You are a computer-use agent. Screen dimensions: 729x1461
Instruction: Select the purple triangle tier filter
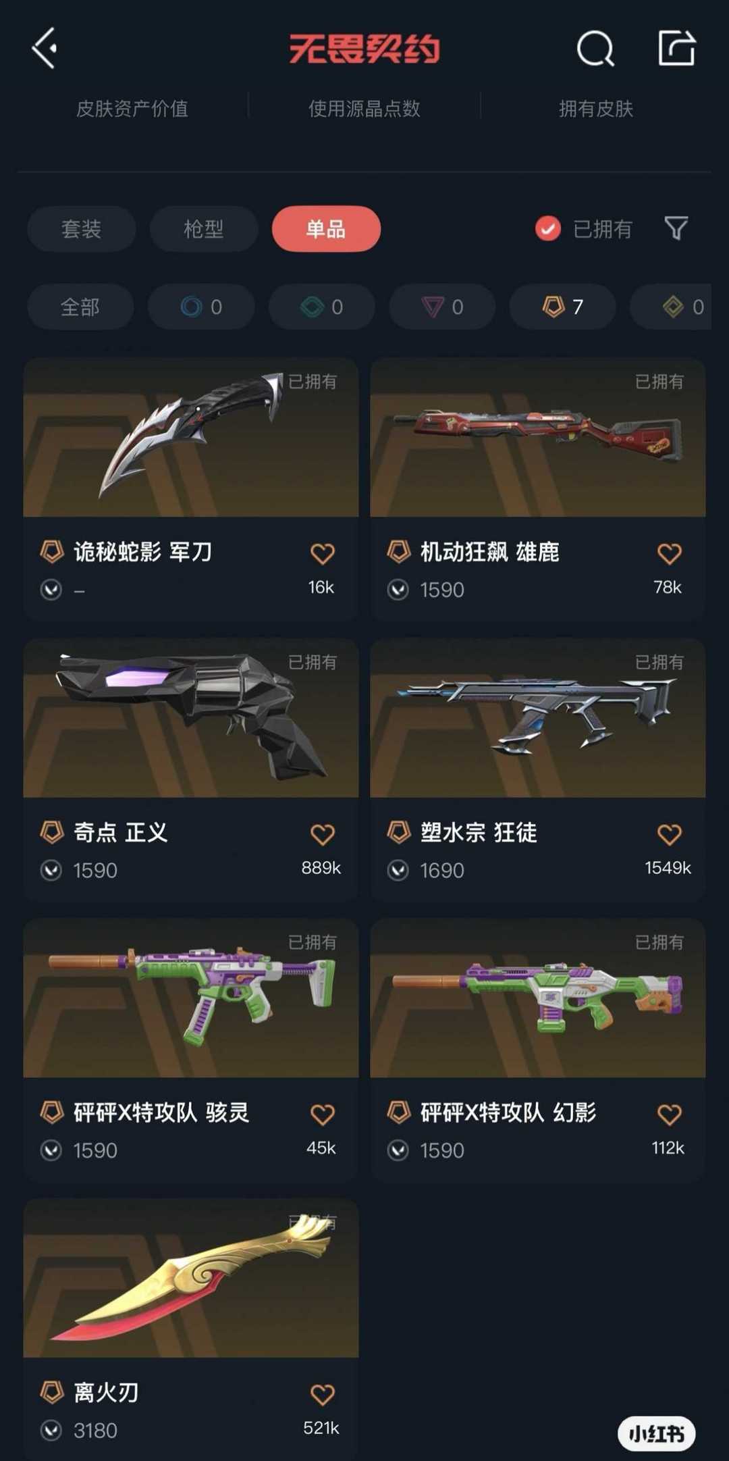(442, 307)
